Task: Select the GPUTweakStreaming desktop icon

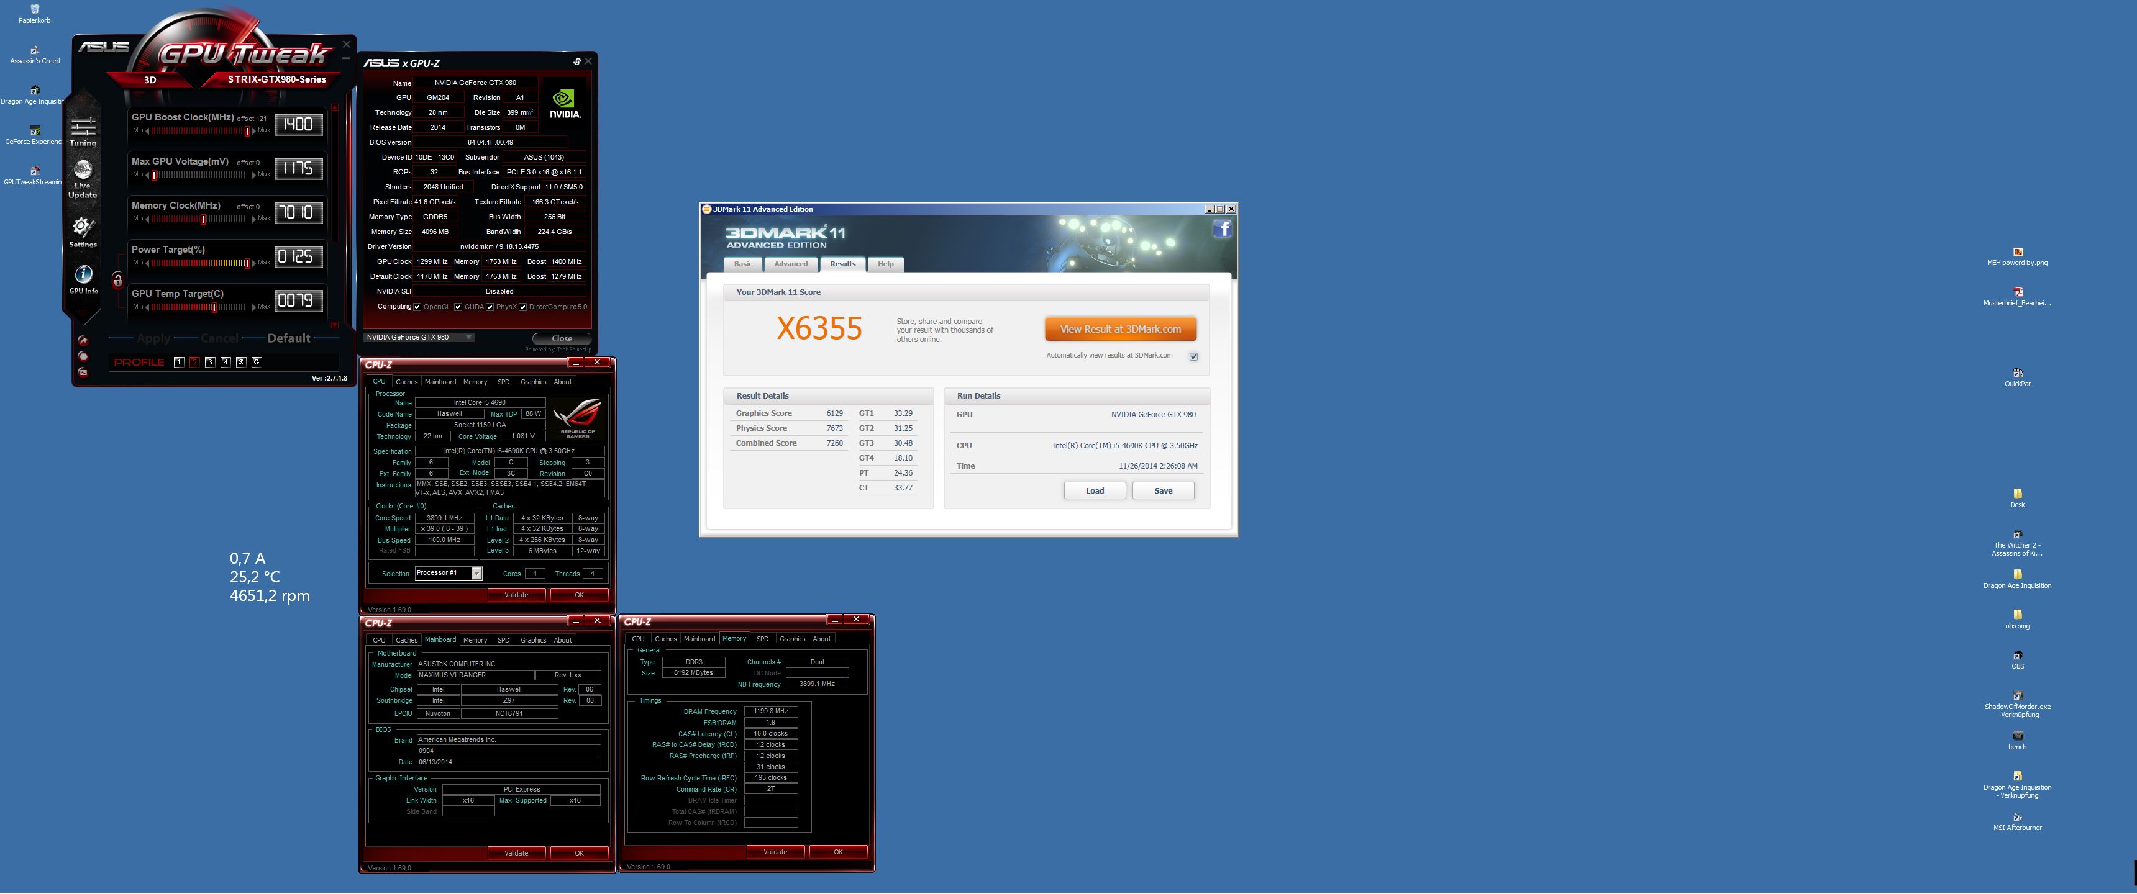Action: coord(35,176)
